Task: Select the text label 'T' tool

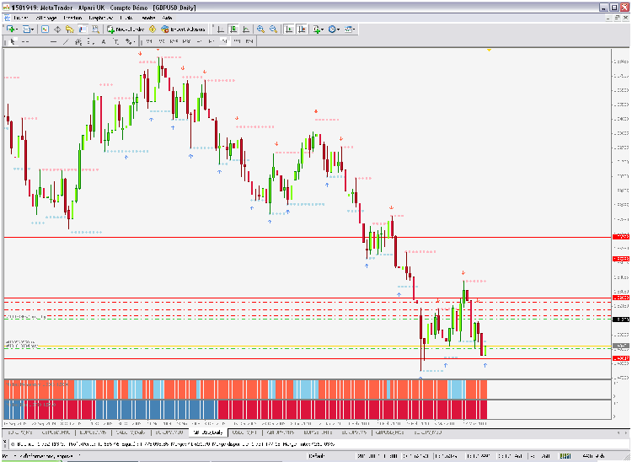Action: click(116, 41)
